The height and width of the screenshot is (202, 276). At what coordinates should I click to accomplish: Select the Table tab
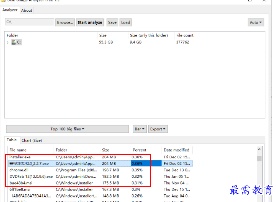pyautogui.click(x=12, y=140)
